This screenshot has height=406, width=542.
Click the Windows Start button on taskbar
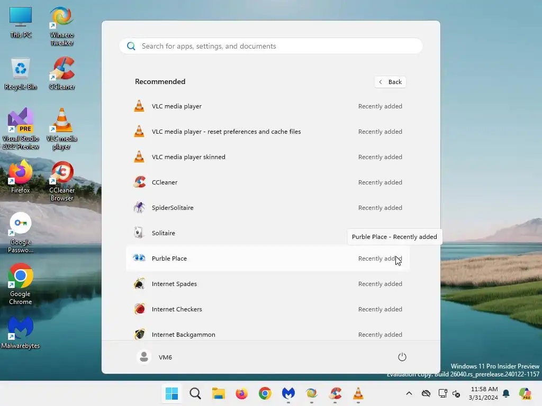pyautogui.click(x=172, y=393)
